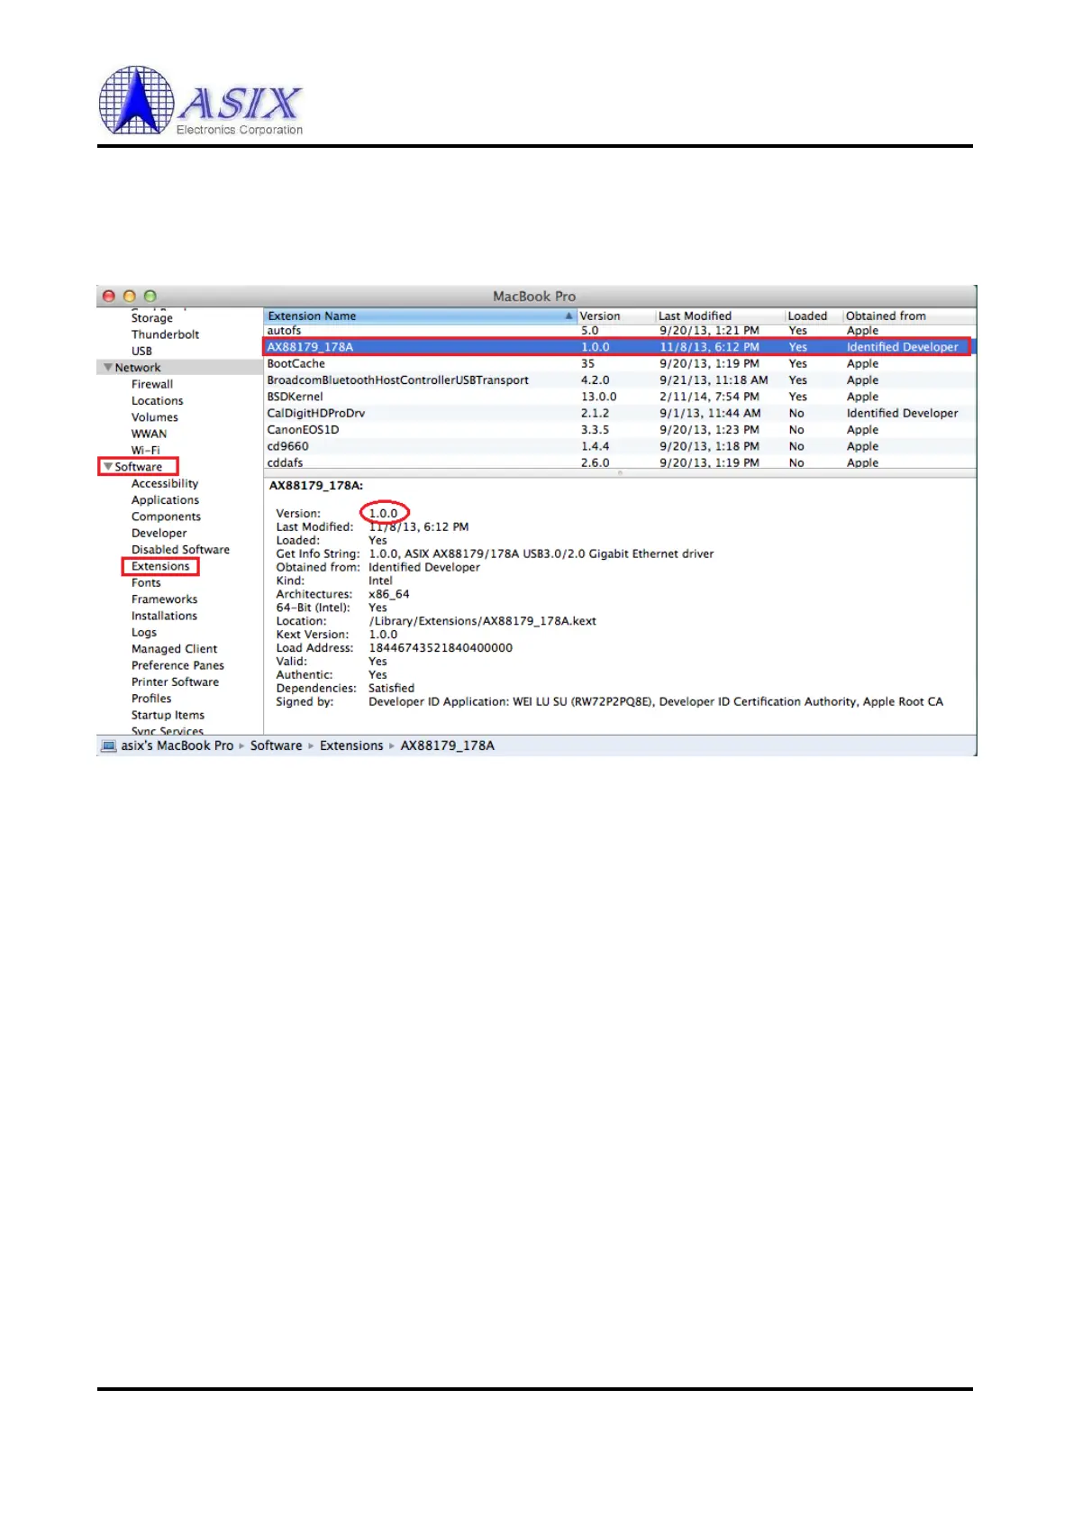Image resolution: width=1073 pixels, height=1518 pixels.
Task: Sort by Obtained from column header
Action: [x=909, y=316]
